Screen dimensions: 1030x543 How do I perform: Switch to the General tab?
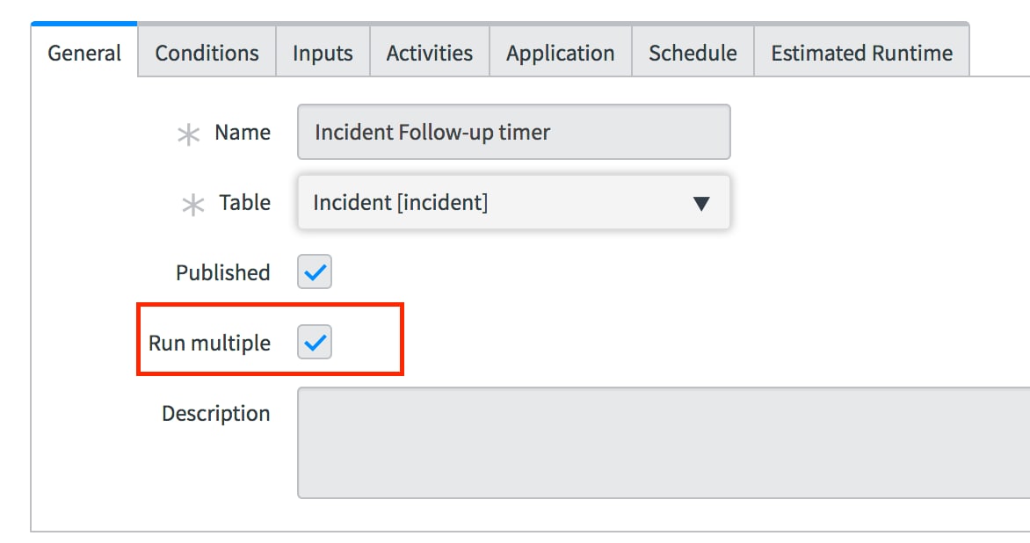(x=84, y=53)
